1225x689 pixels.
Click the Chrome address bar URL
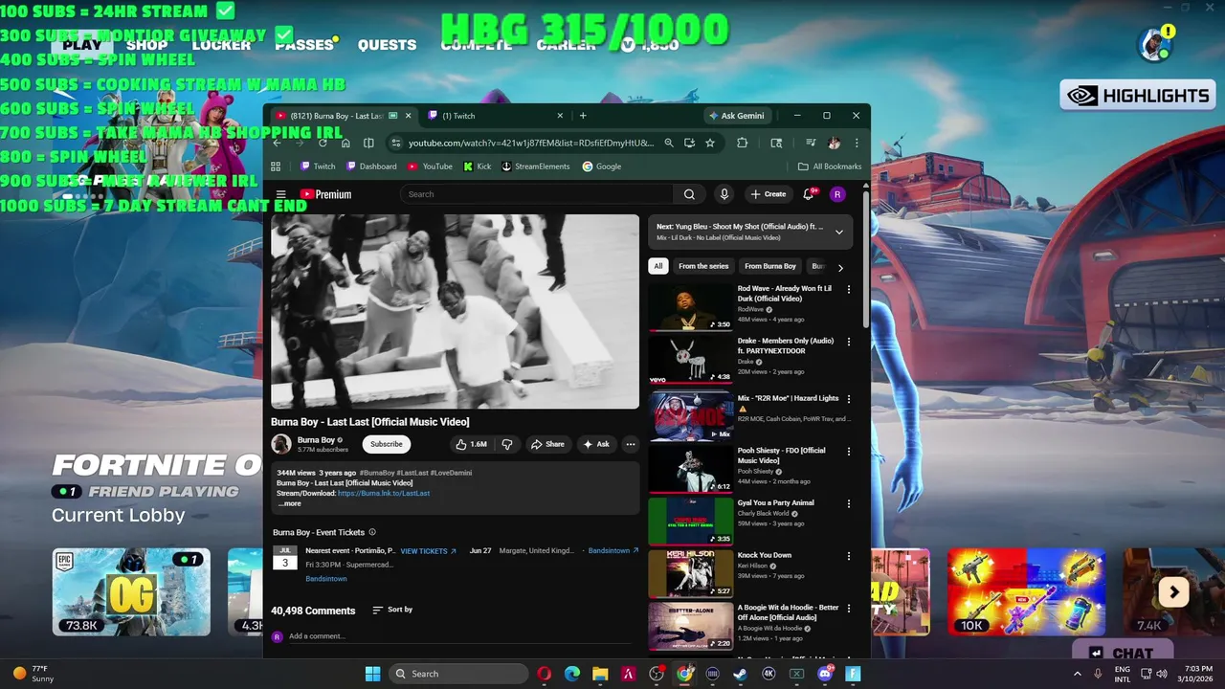tap(531, 143)
